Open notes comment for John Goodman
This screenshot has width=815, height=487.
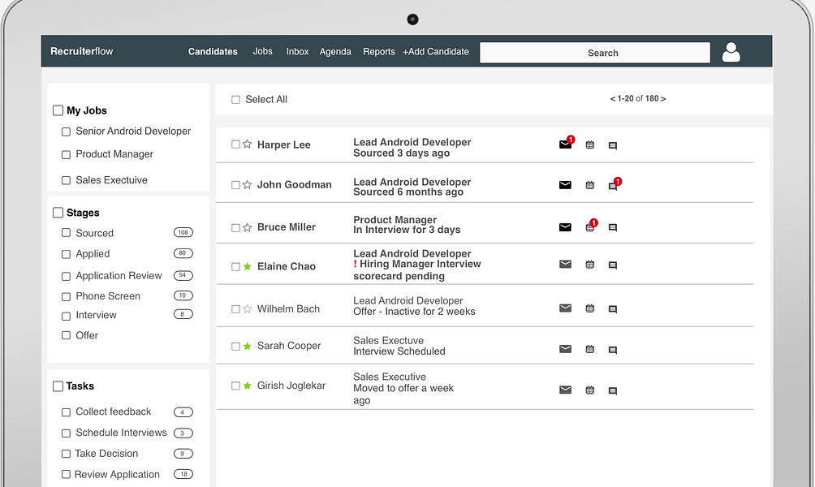(x=613, y=186)
